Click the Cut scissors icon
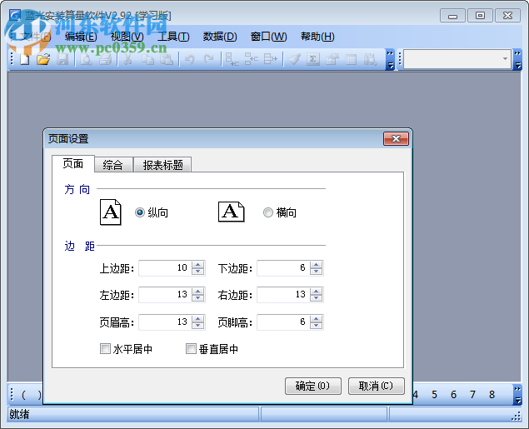The height and width of the screenshot is (429, 529). (x=127, y=60)
